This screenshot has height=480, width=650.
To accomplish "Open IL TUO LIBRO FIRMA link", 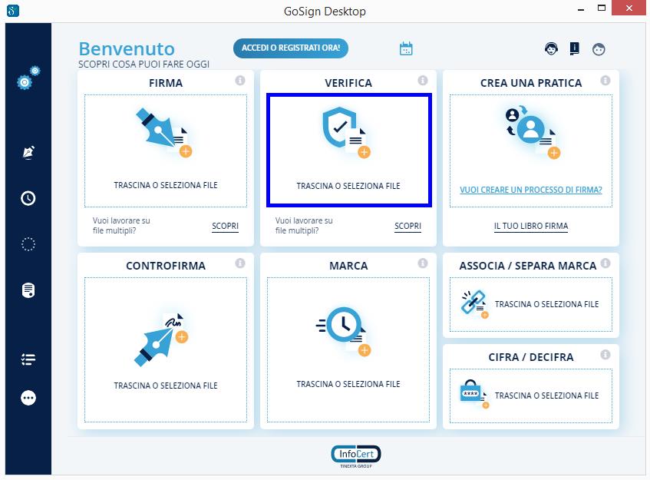I will coord(530,227).
